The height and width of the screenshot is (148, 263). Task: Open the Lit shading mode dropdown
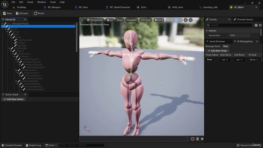coord(110,20)
